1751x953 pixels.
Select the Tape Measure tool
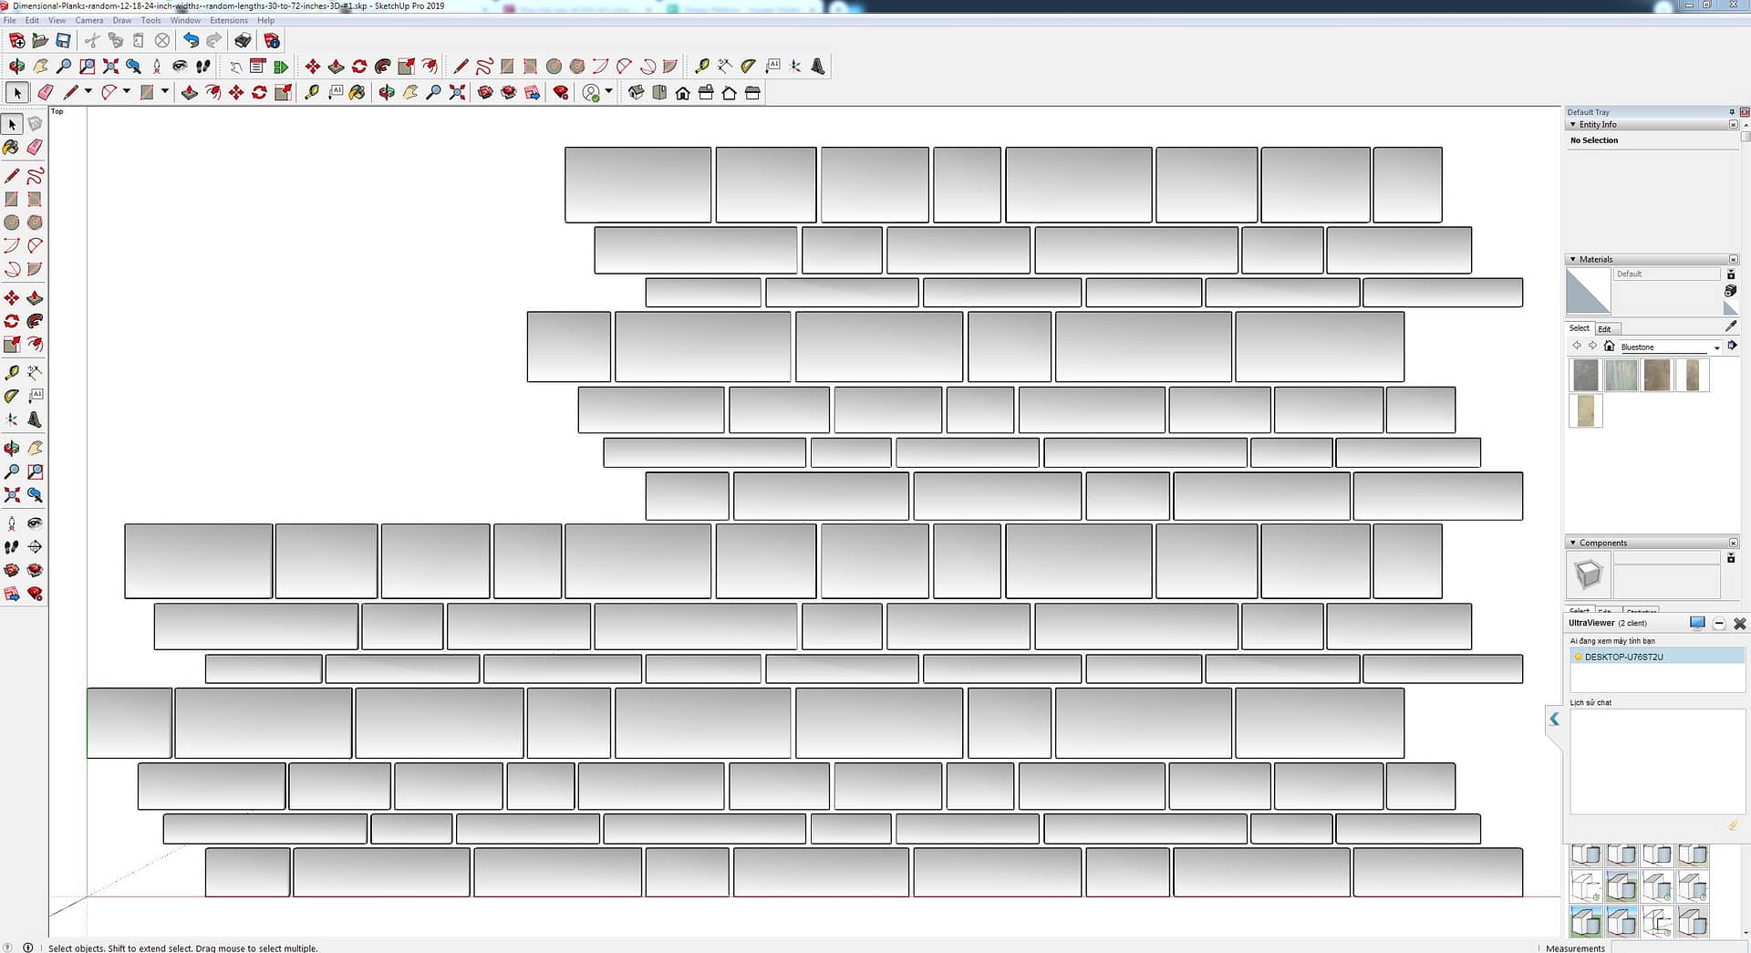[x=12, y=373]
